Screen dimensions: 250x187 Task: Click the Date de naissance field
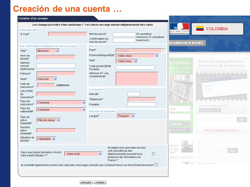coord(46,85)
